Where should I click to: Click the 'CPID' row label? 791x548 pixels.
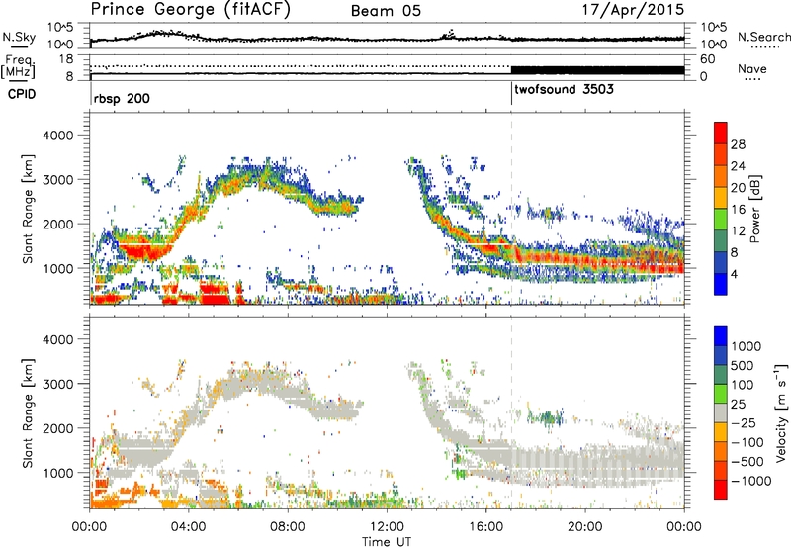click(x=22, y=94)
